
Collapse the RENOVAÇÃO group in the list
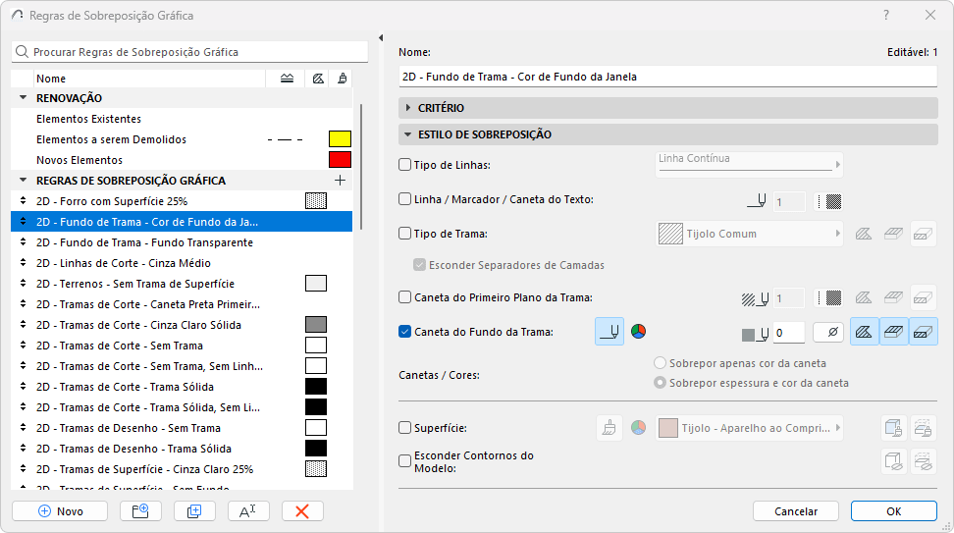(x=23, y=98)
